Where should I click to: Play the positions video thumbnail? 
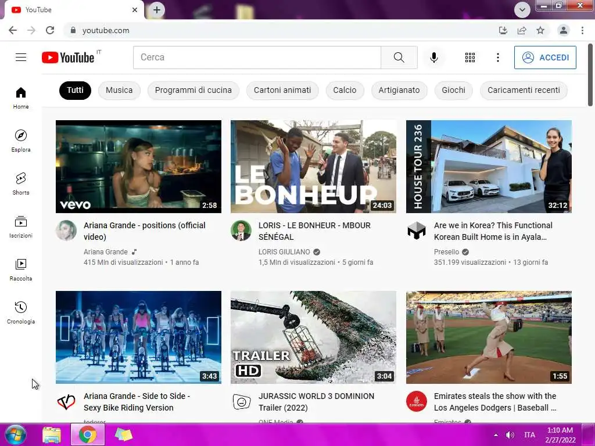138,167
